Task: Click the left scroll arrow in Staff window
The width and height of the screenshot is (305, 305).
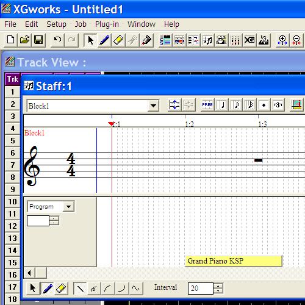Action: pos(29,273)
